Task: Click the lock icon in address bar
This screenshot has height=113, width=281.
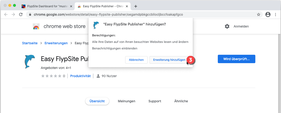Action: (30, 15)
